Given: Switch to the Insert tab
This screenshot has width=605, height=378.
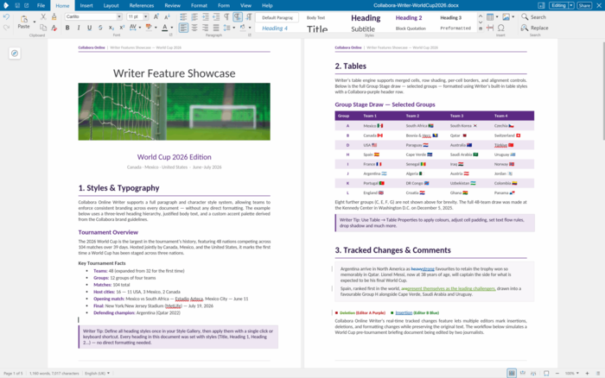Looking at the screenshot, I should click(86, 5).
